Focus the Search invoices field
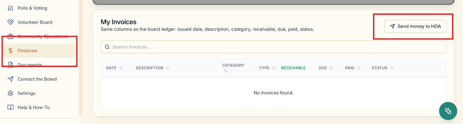The height and width of the screenshot is (124, 463). pos(273,47)
